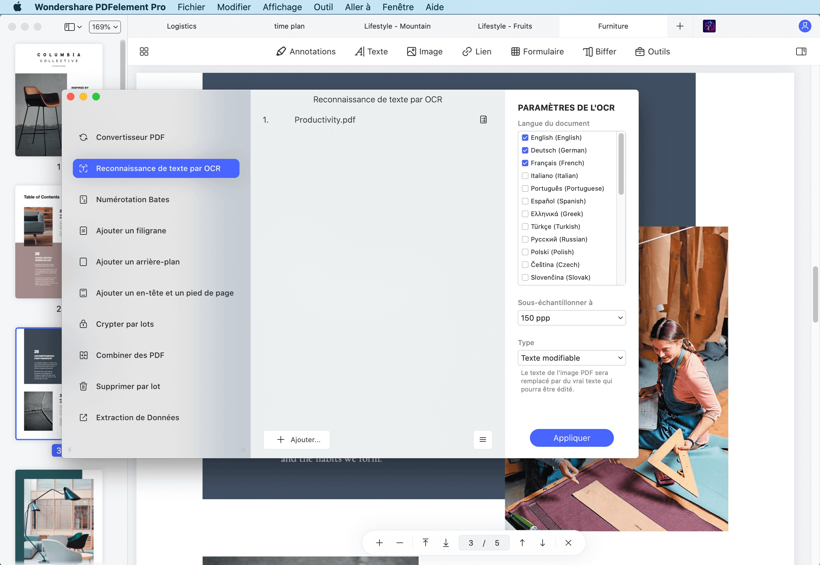
Task: Switch to the Lifestyle - Fruits tab
Action: click(505, 26)
